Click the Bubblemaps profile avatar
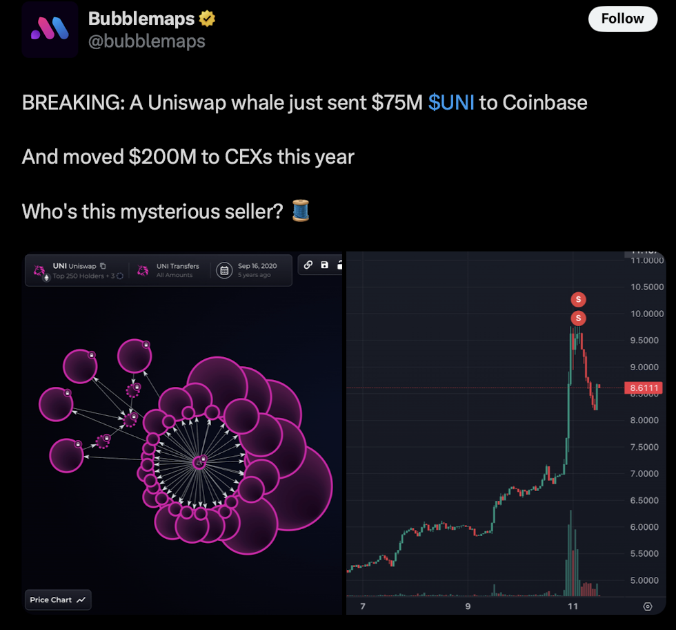Image resolution: width=676 pixels, height=630 pixels. click(50, 29)
